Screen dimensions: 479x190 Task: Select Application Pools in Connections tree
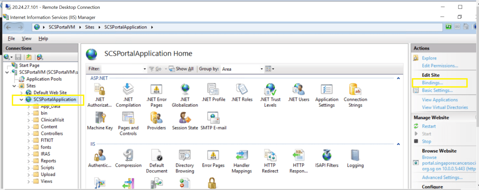point(44,79)
